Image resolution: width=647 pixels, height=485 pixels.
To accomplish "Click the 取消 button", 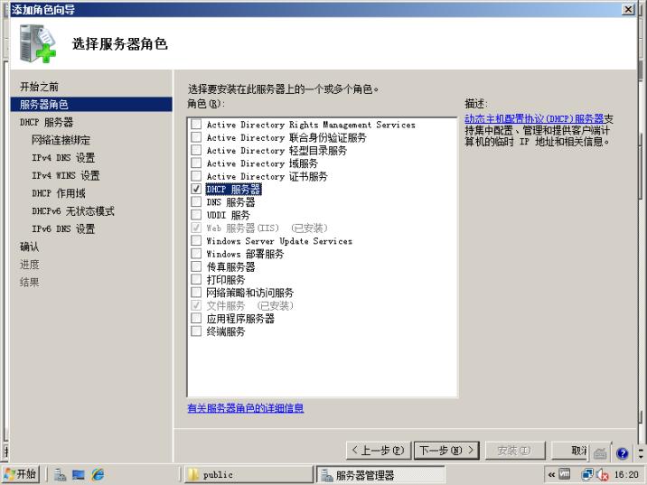I will click(569, 451).
